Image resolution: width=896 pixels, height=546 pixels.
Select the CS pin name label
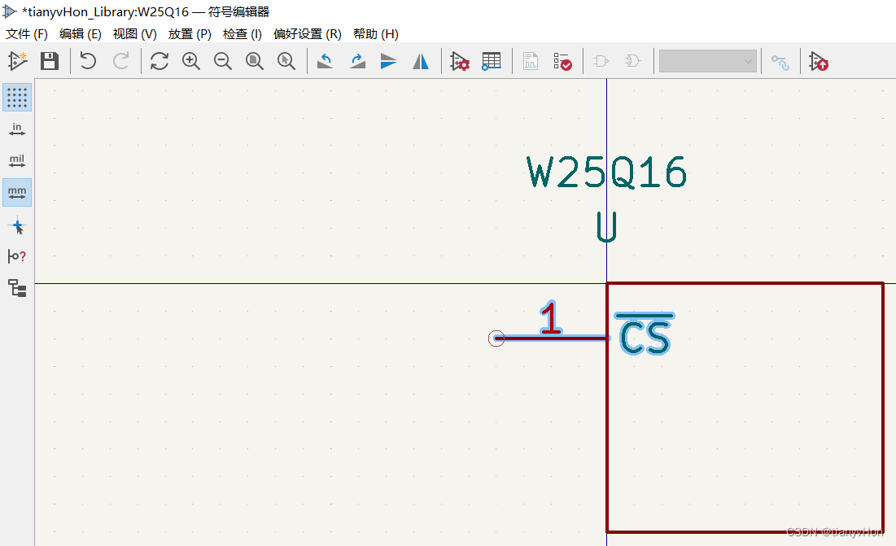tap(645, 334)
